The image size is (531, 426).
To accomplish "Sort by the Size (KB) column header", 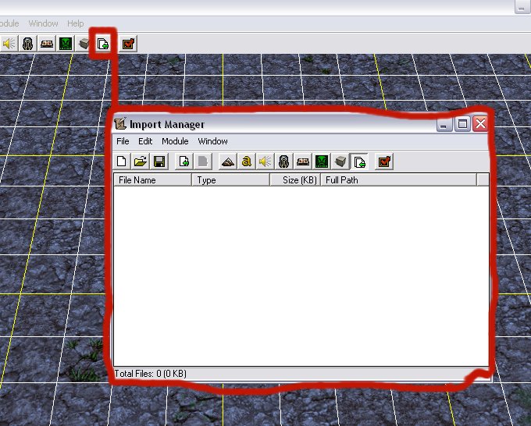I will click(295, 180).
